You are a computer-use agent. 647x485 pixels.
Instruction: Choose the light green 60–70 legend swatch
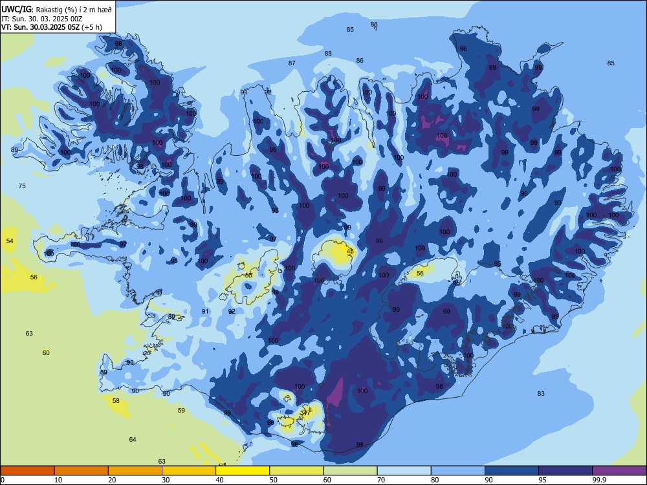click(350, 471)
